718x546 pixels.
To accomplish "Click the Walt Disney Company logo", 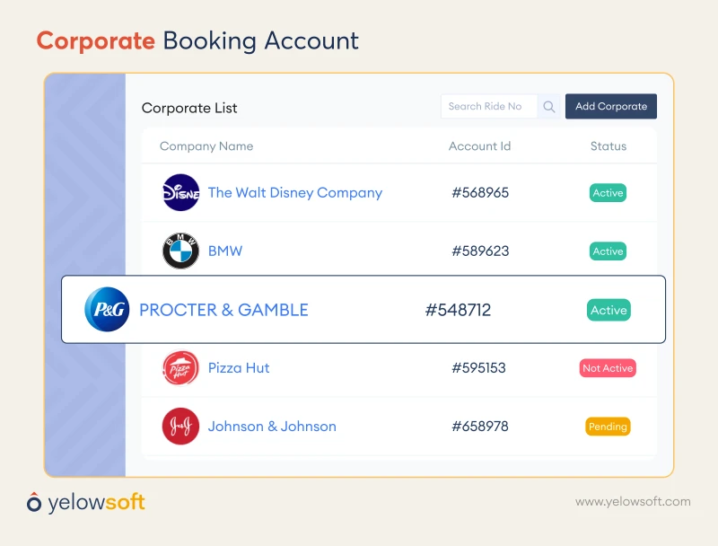I will point(180,192).
